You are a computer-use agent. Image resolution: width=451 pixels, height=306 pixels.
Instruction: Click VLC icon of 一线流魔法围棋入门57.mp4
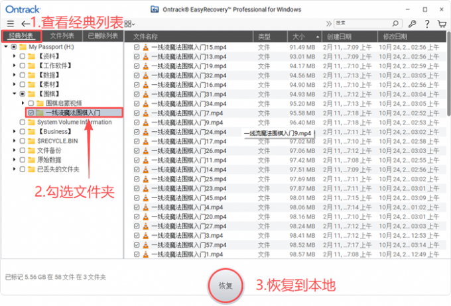click(x=146, y=245)
